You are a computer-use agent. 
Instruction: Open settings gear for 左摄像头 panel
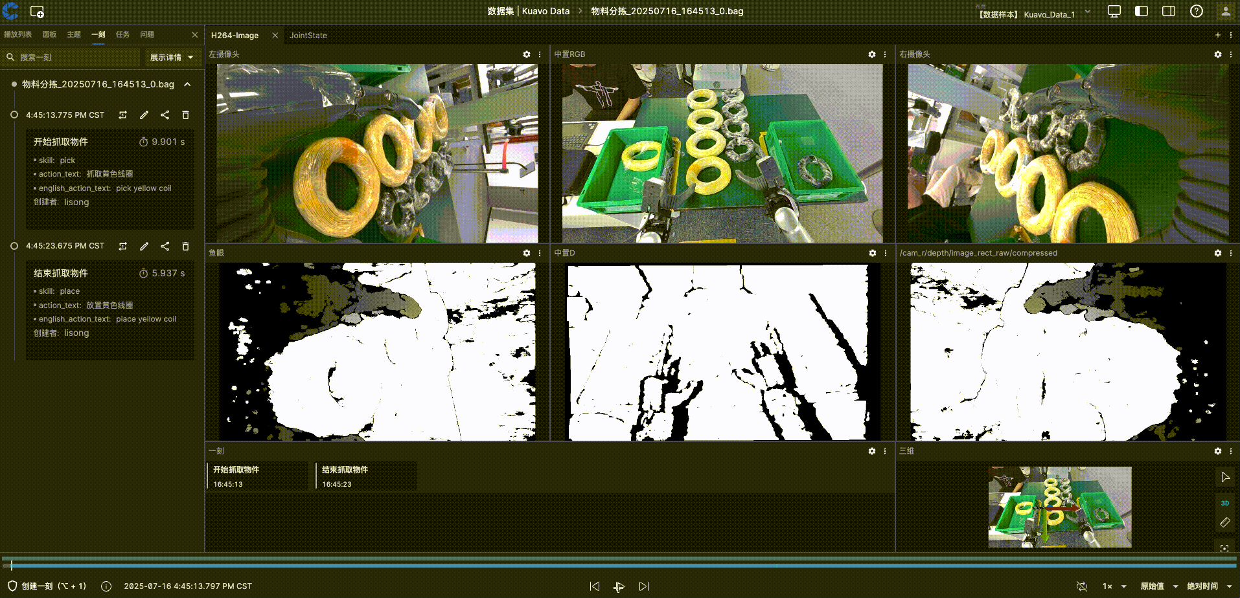coord(526,54)
